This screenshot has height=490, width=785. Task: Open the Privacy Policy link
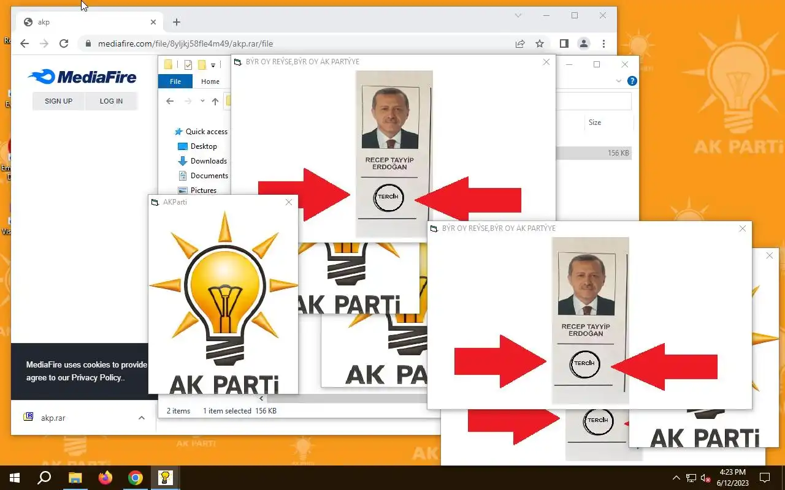(98, 377)
